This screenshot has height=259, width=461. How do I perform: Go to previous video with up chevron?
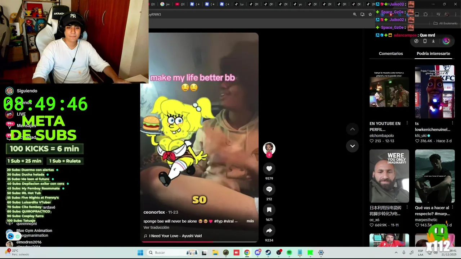(353, 129)
